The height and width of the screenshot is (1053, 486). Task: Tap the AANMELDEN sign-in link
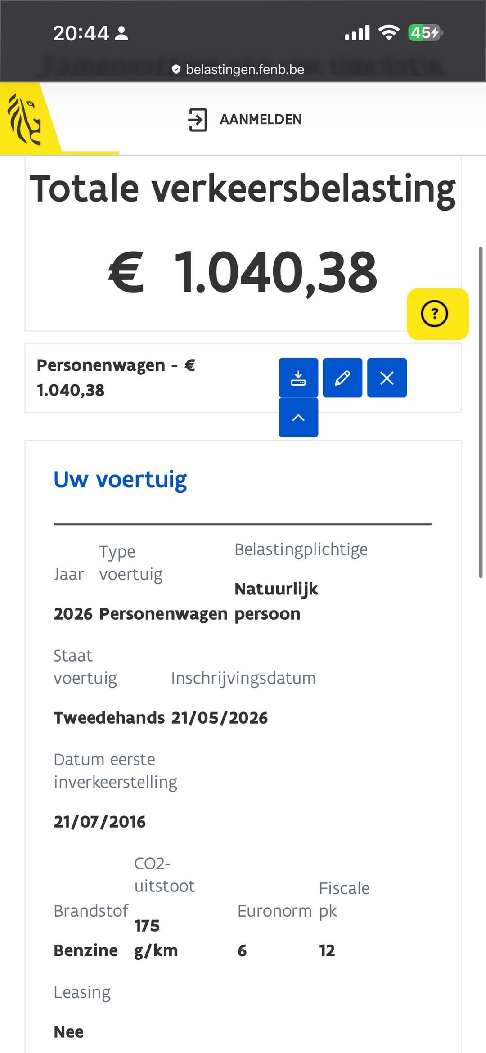261,120
